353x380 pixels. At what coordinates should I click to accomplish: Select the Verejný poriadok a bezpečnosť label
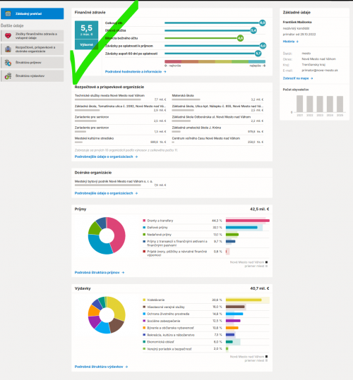(169, 349)
